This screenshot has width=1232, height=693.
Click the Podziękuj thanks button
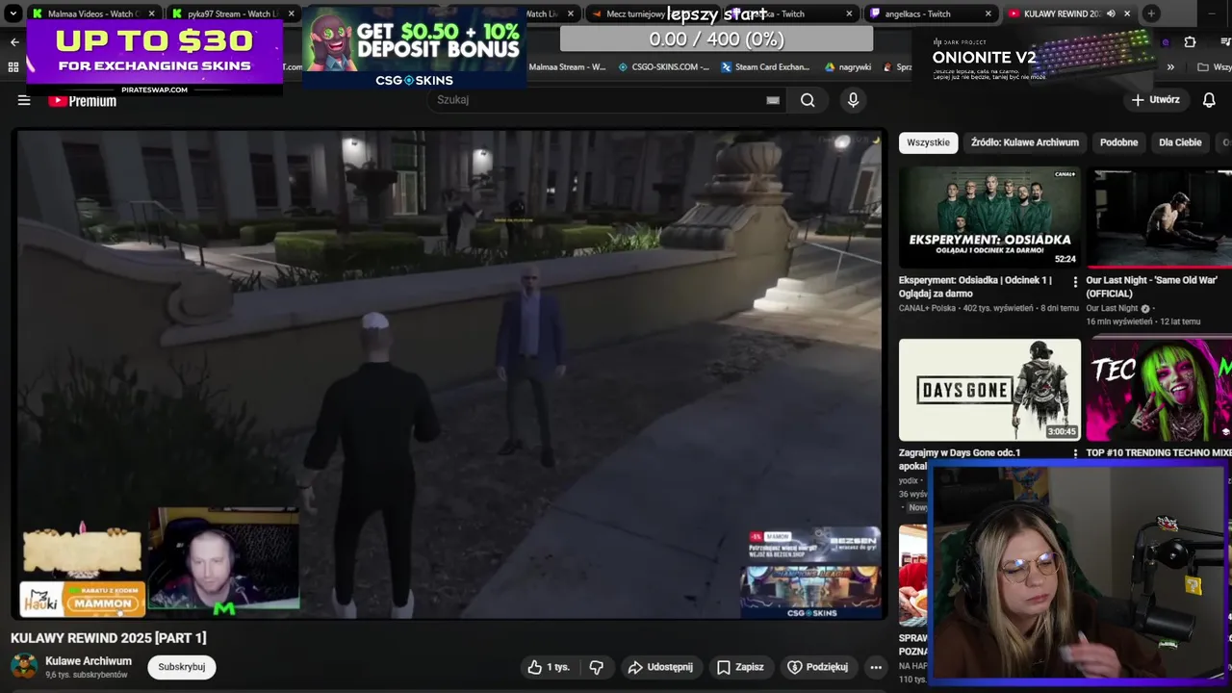818,667
